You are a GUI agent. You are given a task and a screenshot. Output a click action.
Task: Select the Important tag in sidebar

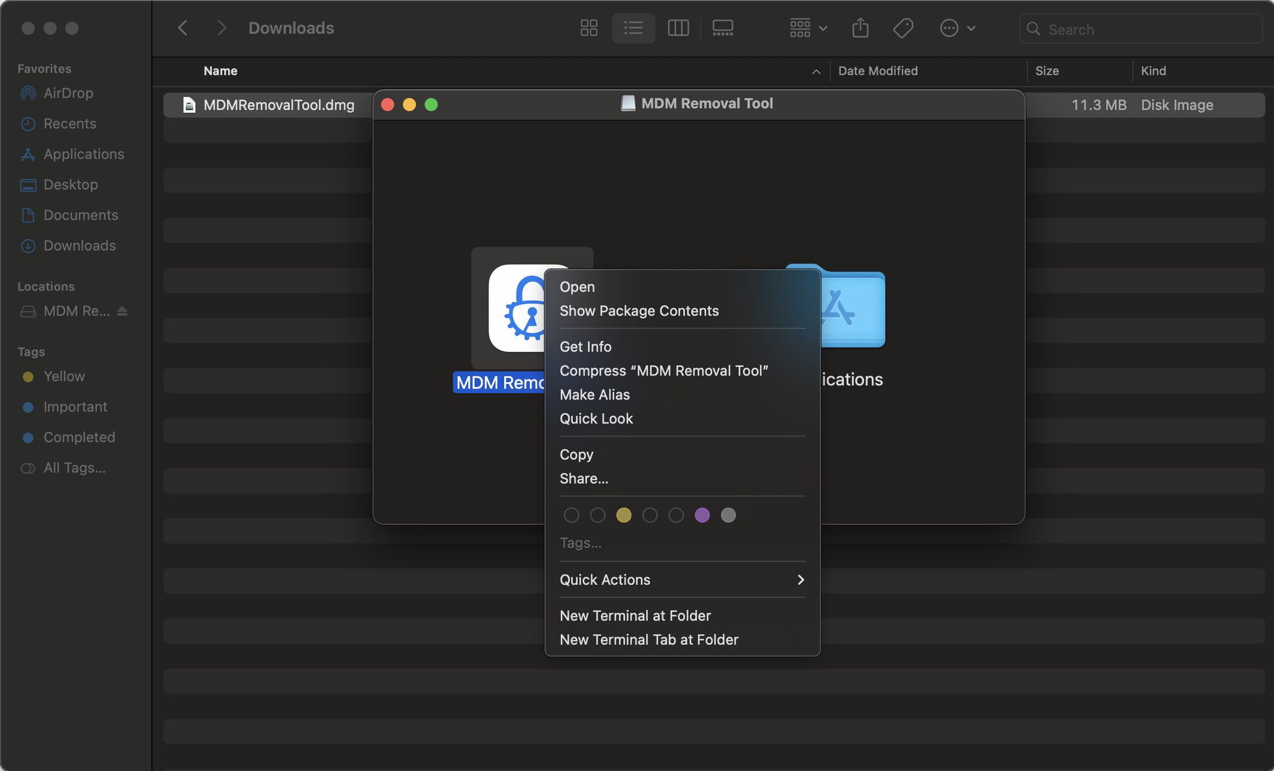point(76,407)
